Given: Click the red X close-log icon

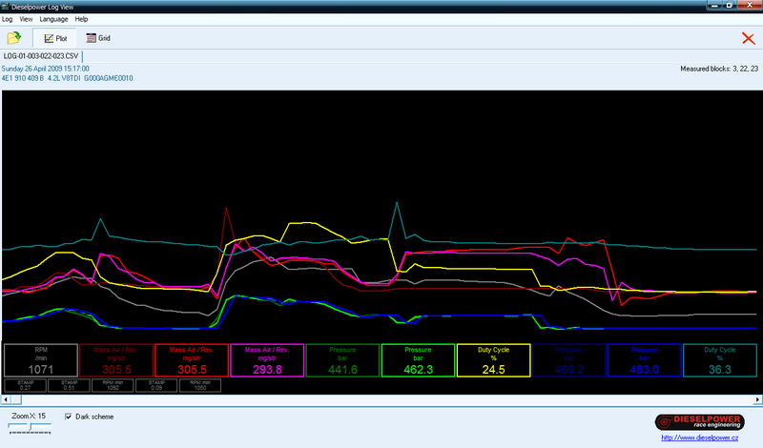Looking at the screenshot, I should tap(748, 38).
